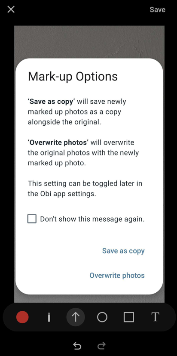Click "Don't show this message again." label
Viewport: 177px width, 356px height.
(92, 219)
